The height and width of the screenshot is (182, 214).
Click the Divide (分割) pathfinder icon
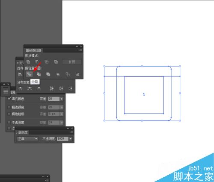(x=29, y=74)
